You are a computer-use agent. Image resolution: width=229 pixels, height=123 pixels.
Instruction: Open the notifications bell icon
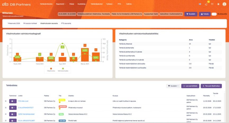coord(206,4)
